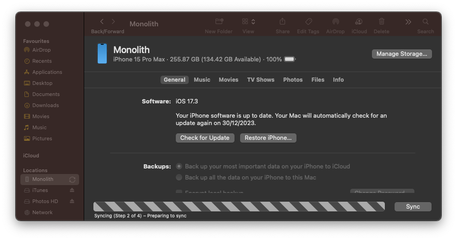Show more toolbar items with double chevron

point(408,22)
